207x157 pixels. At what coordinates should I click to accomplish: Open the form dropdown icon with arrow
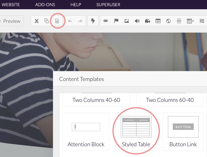(190, 21)
